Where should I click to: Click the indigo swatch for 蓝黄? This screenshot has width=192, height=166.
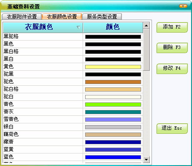pyautogui.click(x=113, y=150)
